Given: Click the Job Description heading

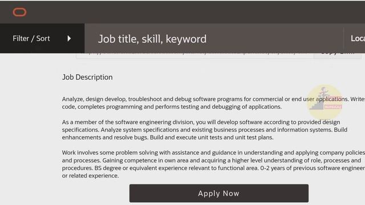Looking at the screenshot, I should coord(87,77).
